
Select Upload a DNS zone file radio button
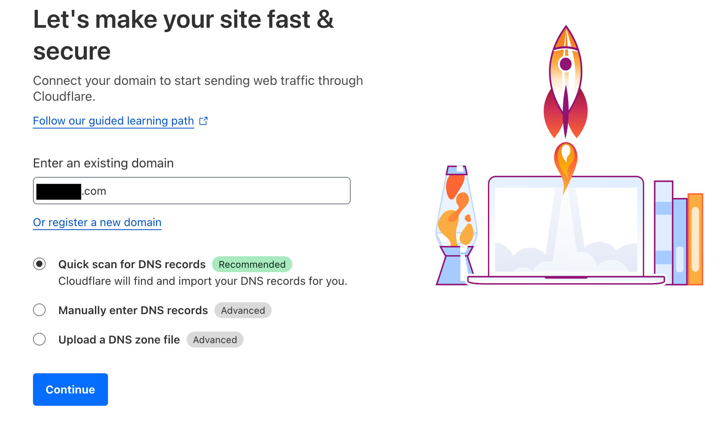coord(39,340)
